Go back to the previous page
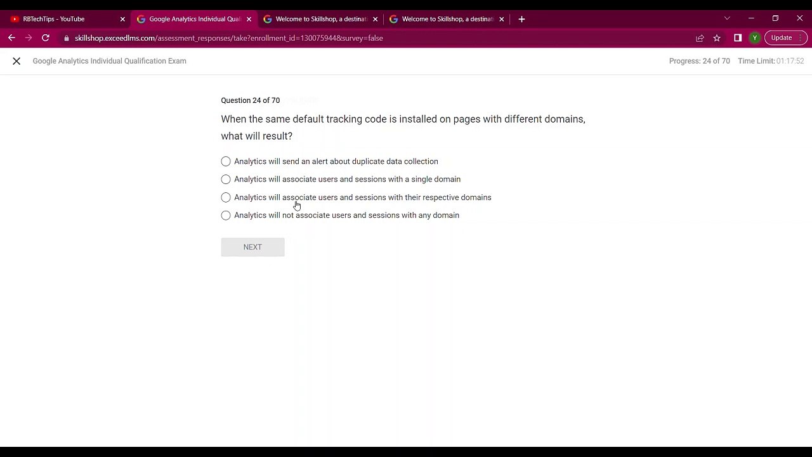 coord(11,38)
